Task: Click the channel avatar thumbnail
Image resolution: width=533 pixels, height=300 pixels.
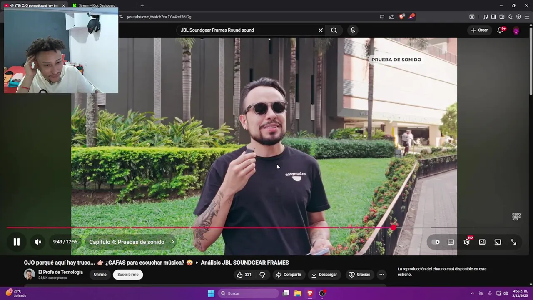Action: pyautogui.click(x=29, y=274)
